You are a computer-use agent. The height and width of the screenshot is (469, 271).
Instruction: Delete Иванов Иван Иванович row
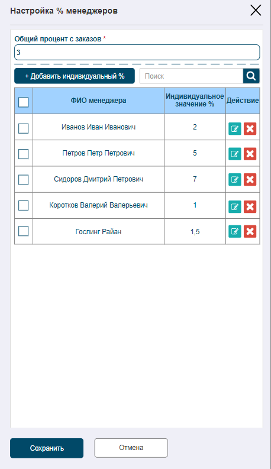pyautogui.click(x=250, y=129)
